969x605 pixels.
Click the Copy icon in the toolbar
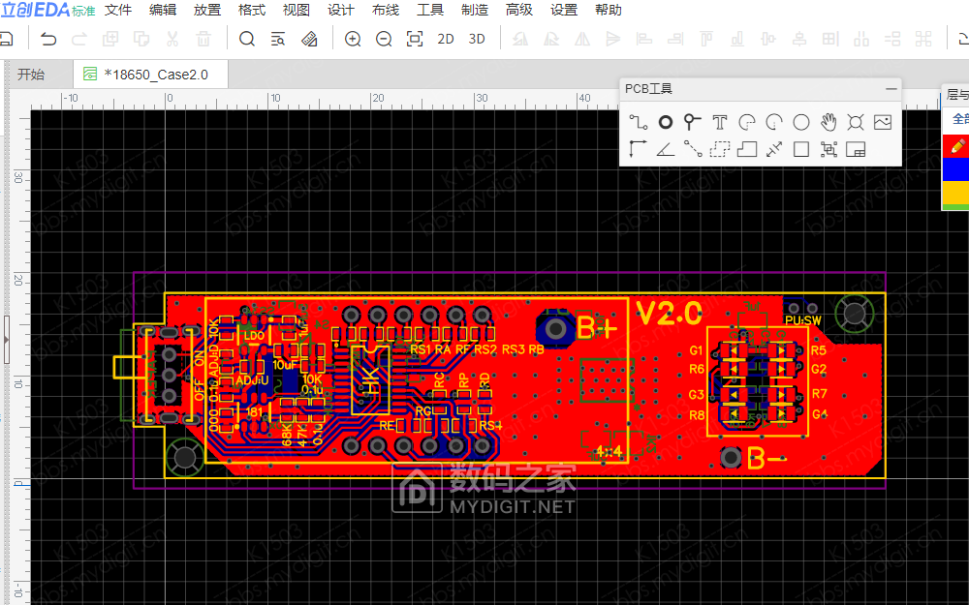pos(110,39)
